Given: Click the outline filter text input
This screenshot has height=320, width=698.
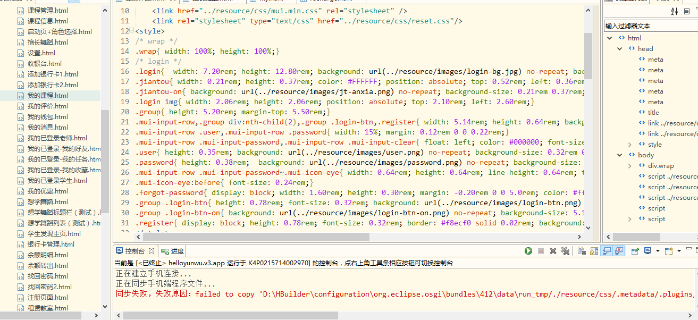Looking at the screenshot, I should point(650,26).
